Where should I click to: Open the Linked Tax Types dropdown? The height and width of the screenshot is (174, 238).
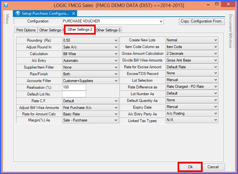click(192, 120)
